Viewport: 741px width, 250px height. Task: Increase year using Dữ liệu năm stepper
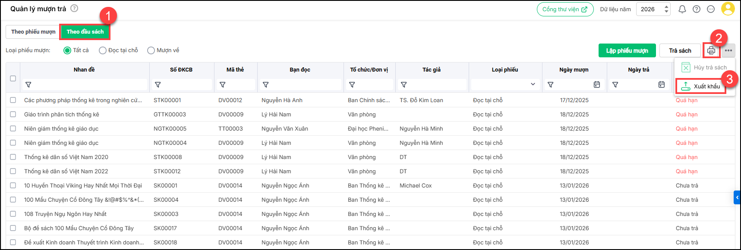tap(666, 6)
